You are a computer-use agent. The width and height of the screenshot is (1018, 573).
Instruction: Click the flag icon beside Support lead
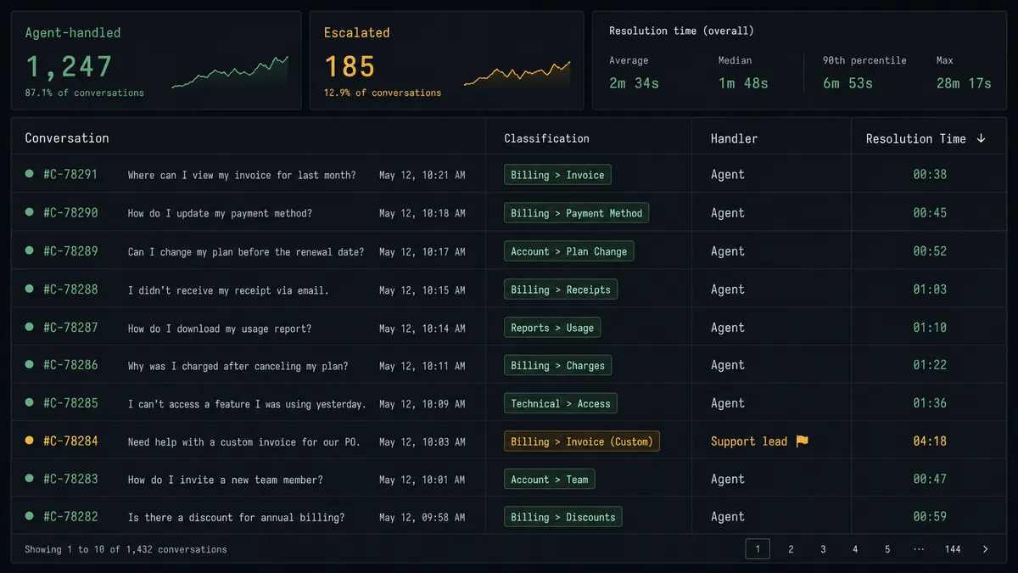802,441
